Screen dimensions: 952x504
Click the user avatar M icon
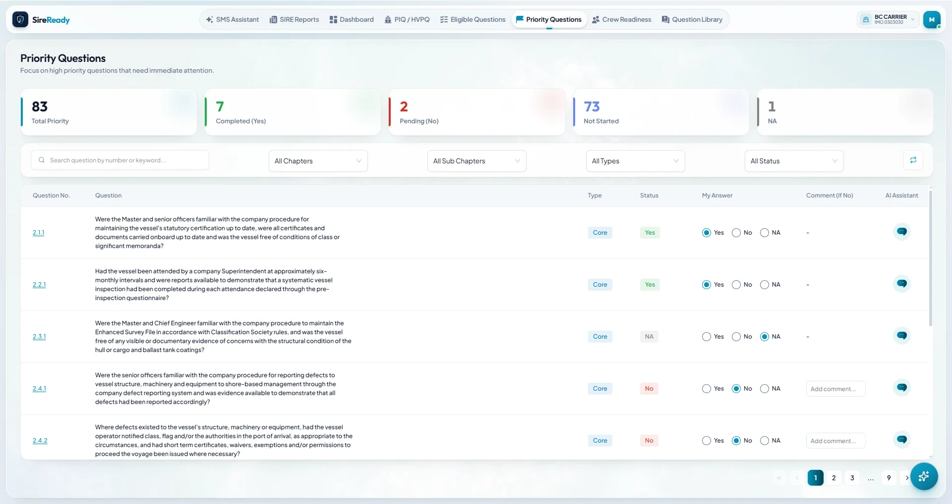tap(932, 20)
